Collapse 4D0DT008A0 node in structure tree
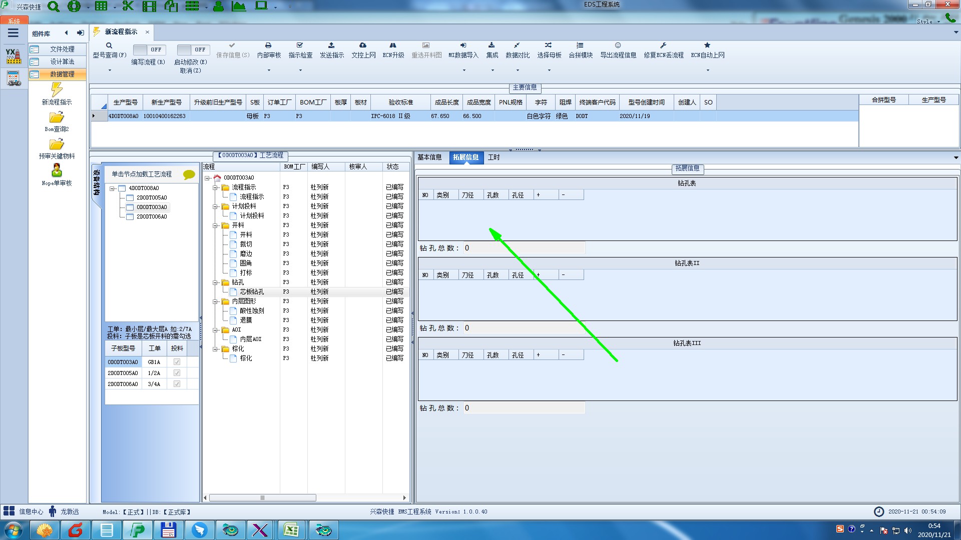The image size is (961, 540). point(112,188)
